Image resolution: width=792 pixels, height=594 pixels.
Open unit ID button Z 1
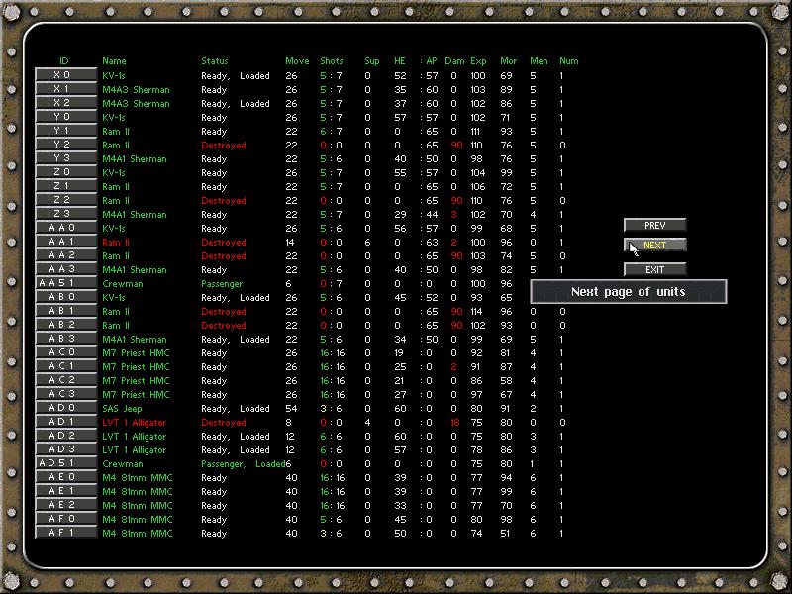tap(65, 186)
